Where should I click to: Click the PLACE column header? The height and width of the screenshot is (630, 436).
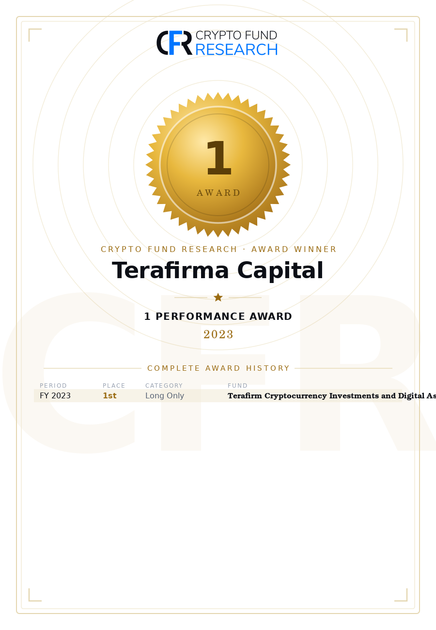(x=114, y=386)
